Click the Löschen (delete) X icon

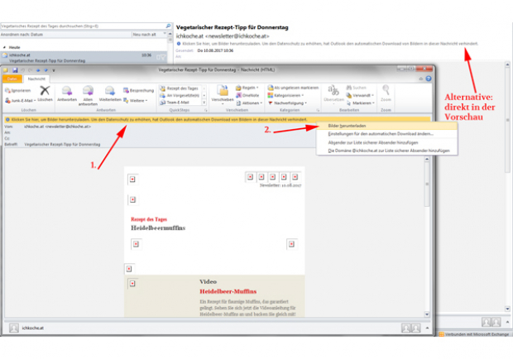coord(46,90)
